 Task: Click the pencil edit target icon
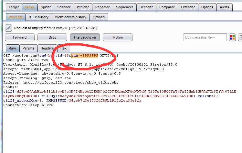coord(8,28)
